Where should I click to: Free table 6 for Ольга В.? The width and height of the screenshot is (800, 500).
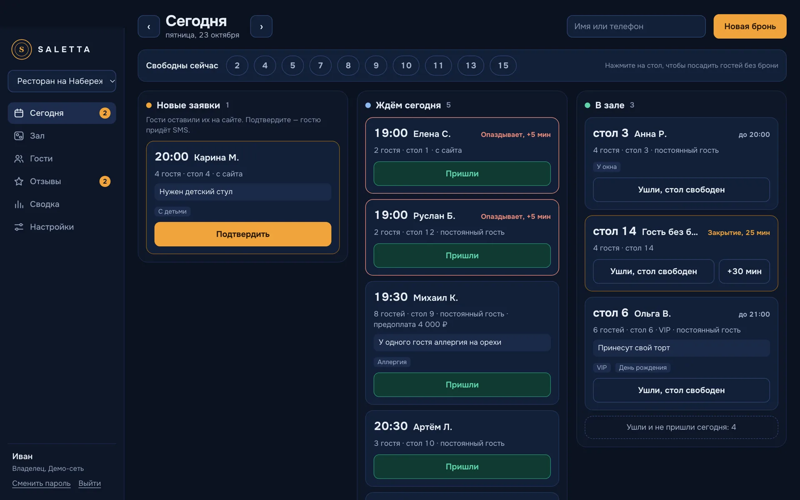(681, 390)
